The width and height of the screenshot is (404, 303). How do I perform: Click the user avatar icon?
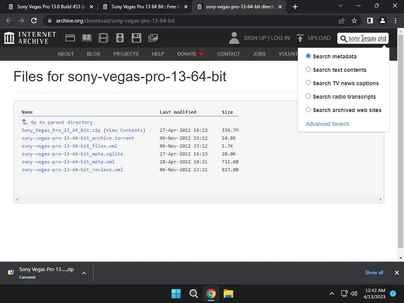click(234, 38)
